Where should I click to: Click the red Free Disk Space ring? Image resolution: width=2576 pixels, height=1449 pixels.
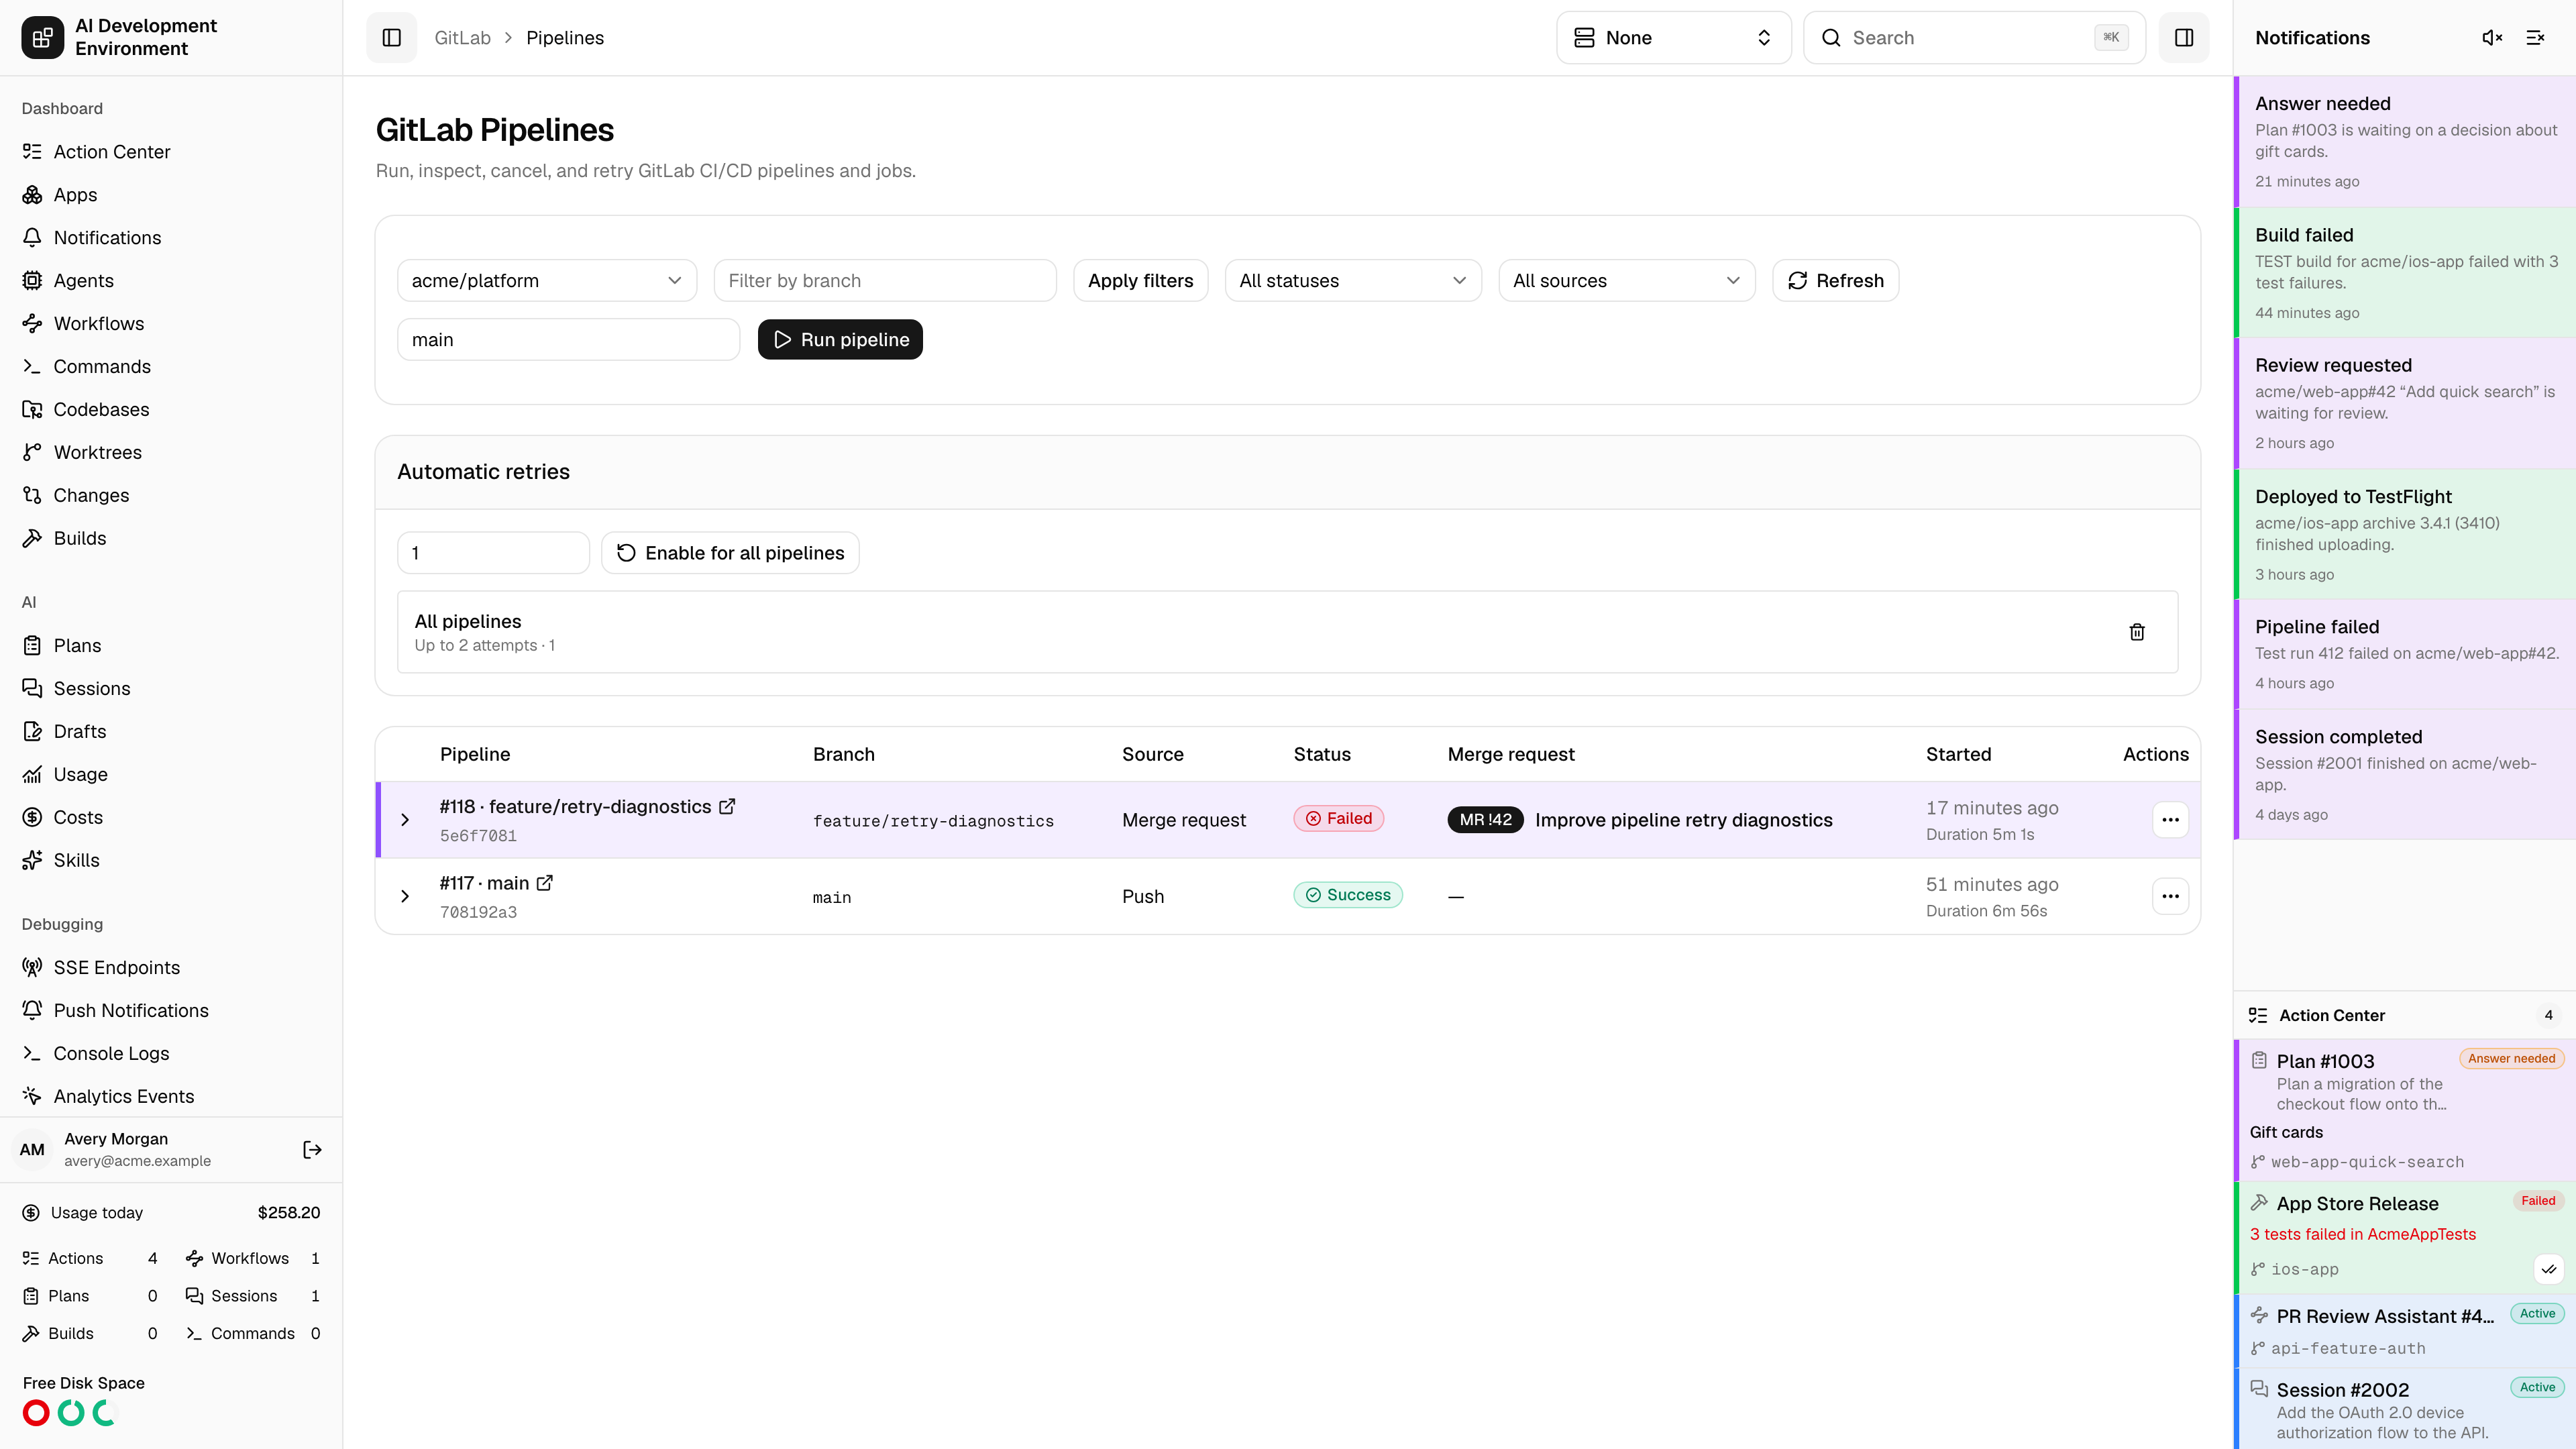pyautogui.click(x=36, y=1413)
